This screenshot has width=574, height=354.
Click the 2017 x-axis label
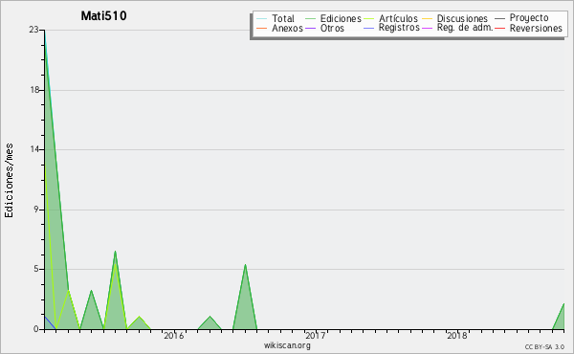click(315, 335)
